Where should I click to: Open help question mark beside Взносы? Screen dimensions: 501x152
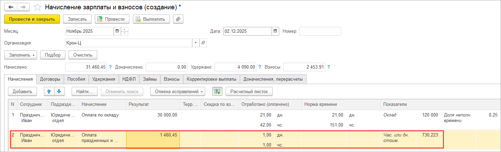point(328,67)
